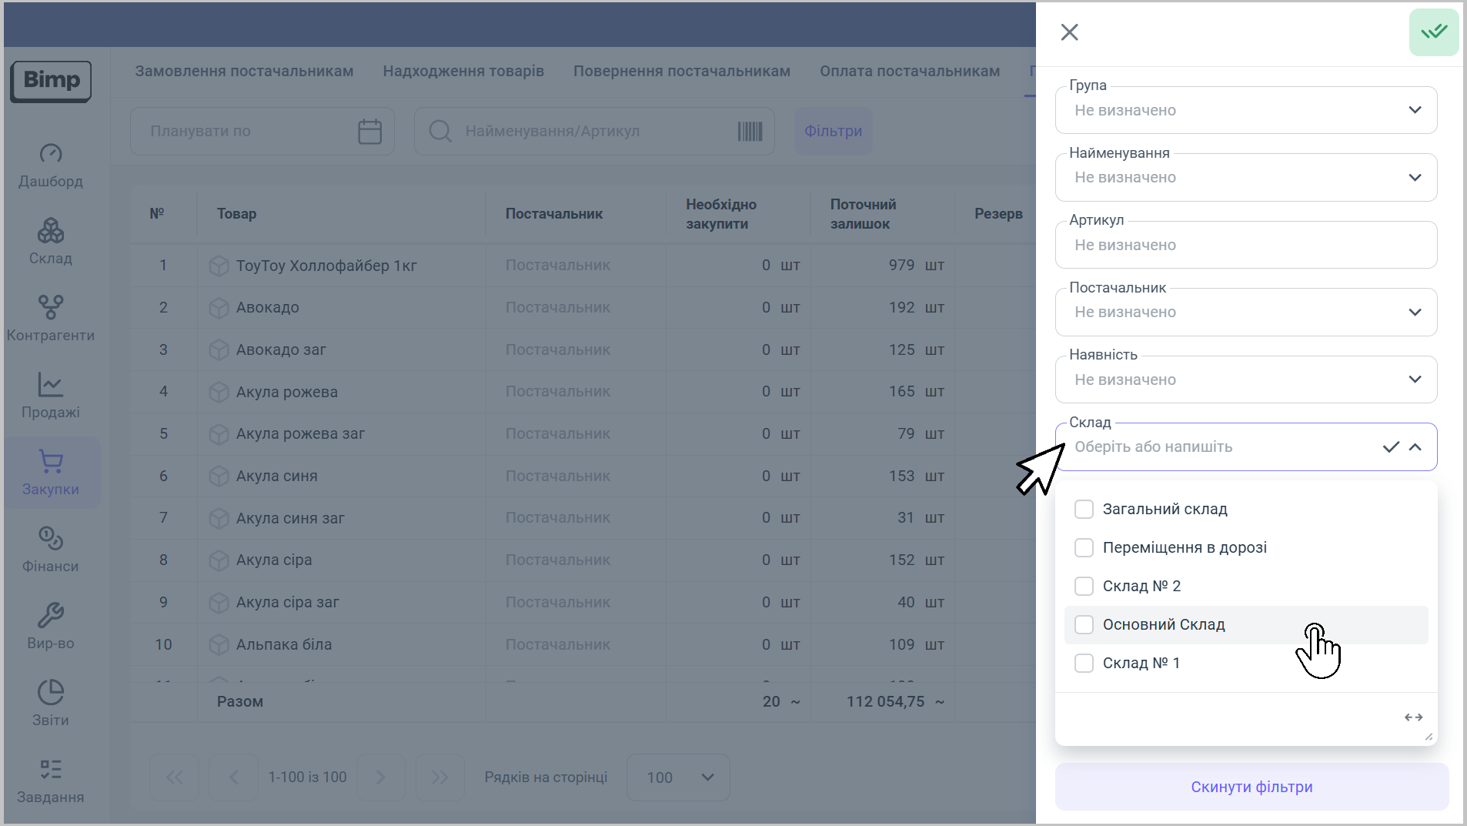Check the Загальний склад checkbox
Viewport: 1467px width, 826px height.
tap(1084, 510)
